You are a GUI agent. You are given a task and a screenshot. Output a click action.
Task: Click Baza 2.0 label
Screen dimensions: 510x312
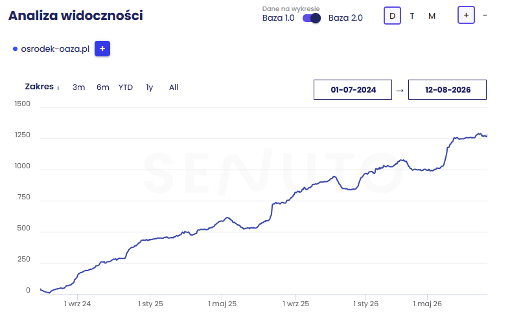pos(345,18)
